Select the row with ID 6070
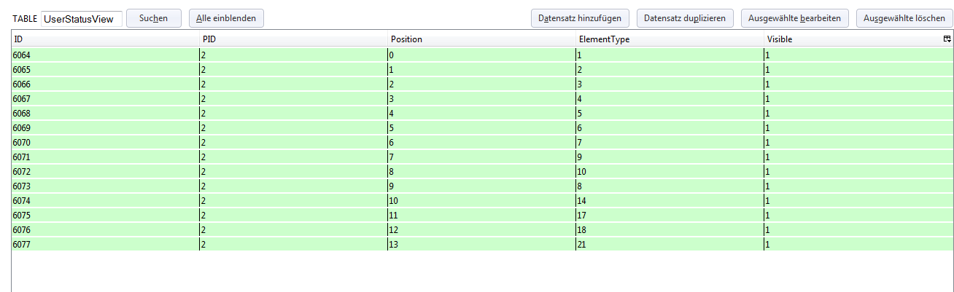This screenshot has width=954, height=292. coord(482,142)
